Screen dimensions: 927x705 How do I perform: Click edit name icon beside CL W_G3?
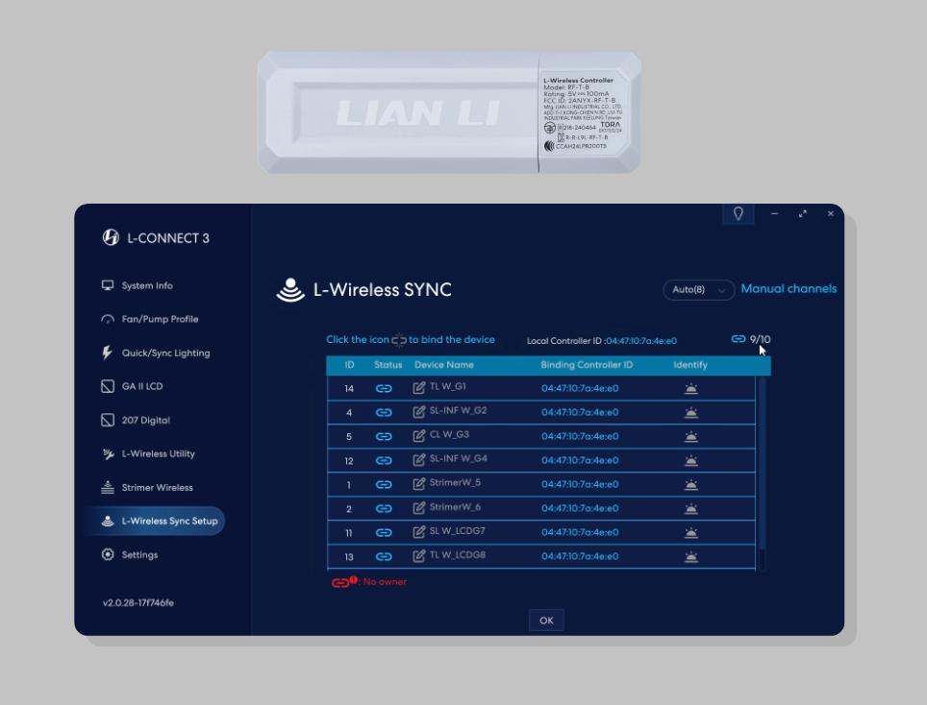[x=419, y=436]
